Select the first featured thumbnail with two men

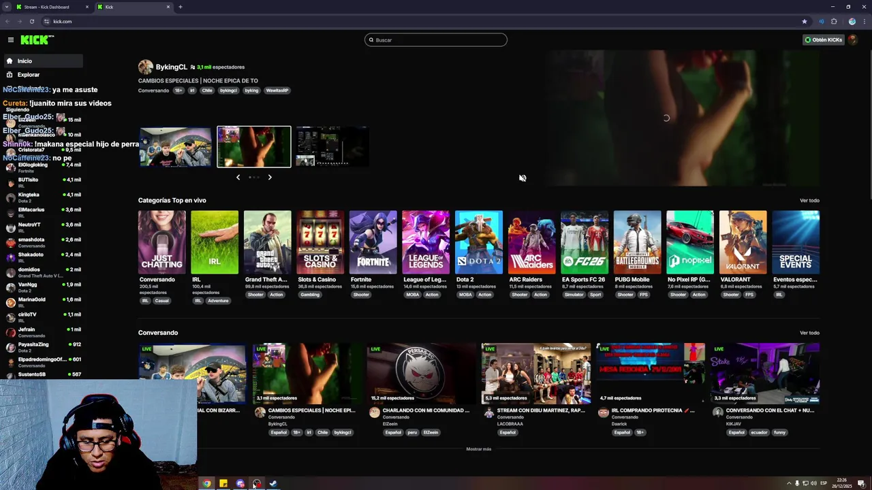coord(176,146)
